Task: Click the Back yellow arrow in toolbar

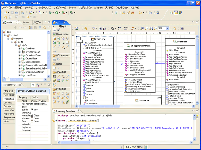Action: tap(28, 17)
